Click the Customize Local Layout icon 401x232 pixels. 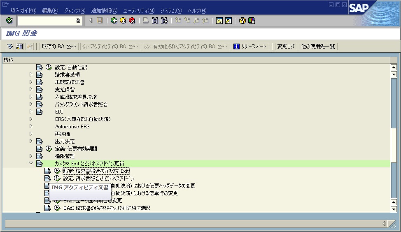coord(252,21)
